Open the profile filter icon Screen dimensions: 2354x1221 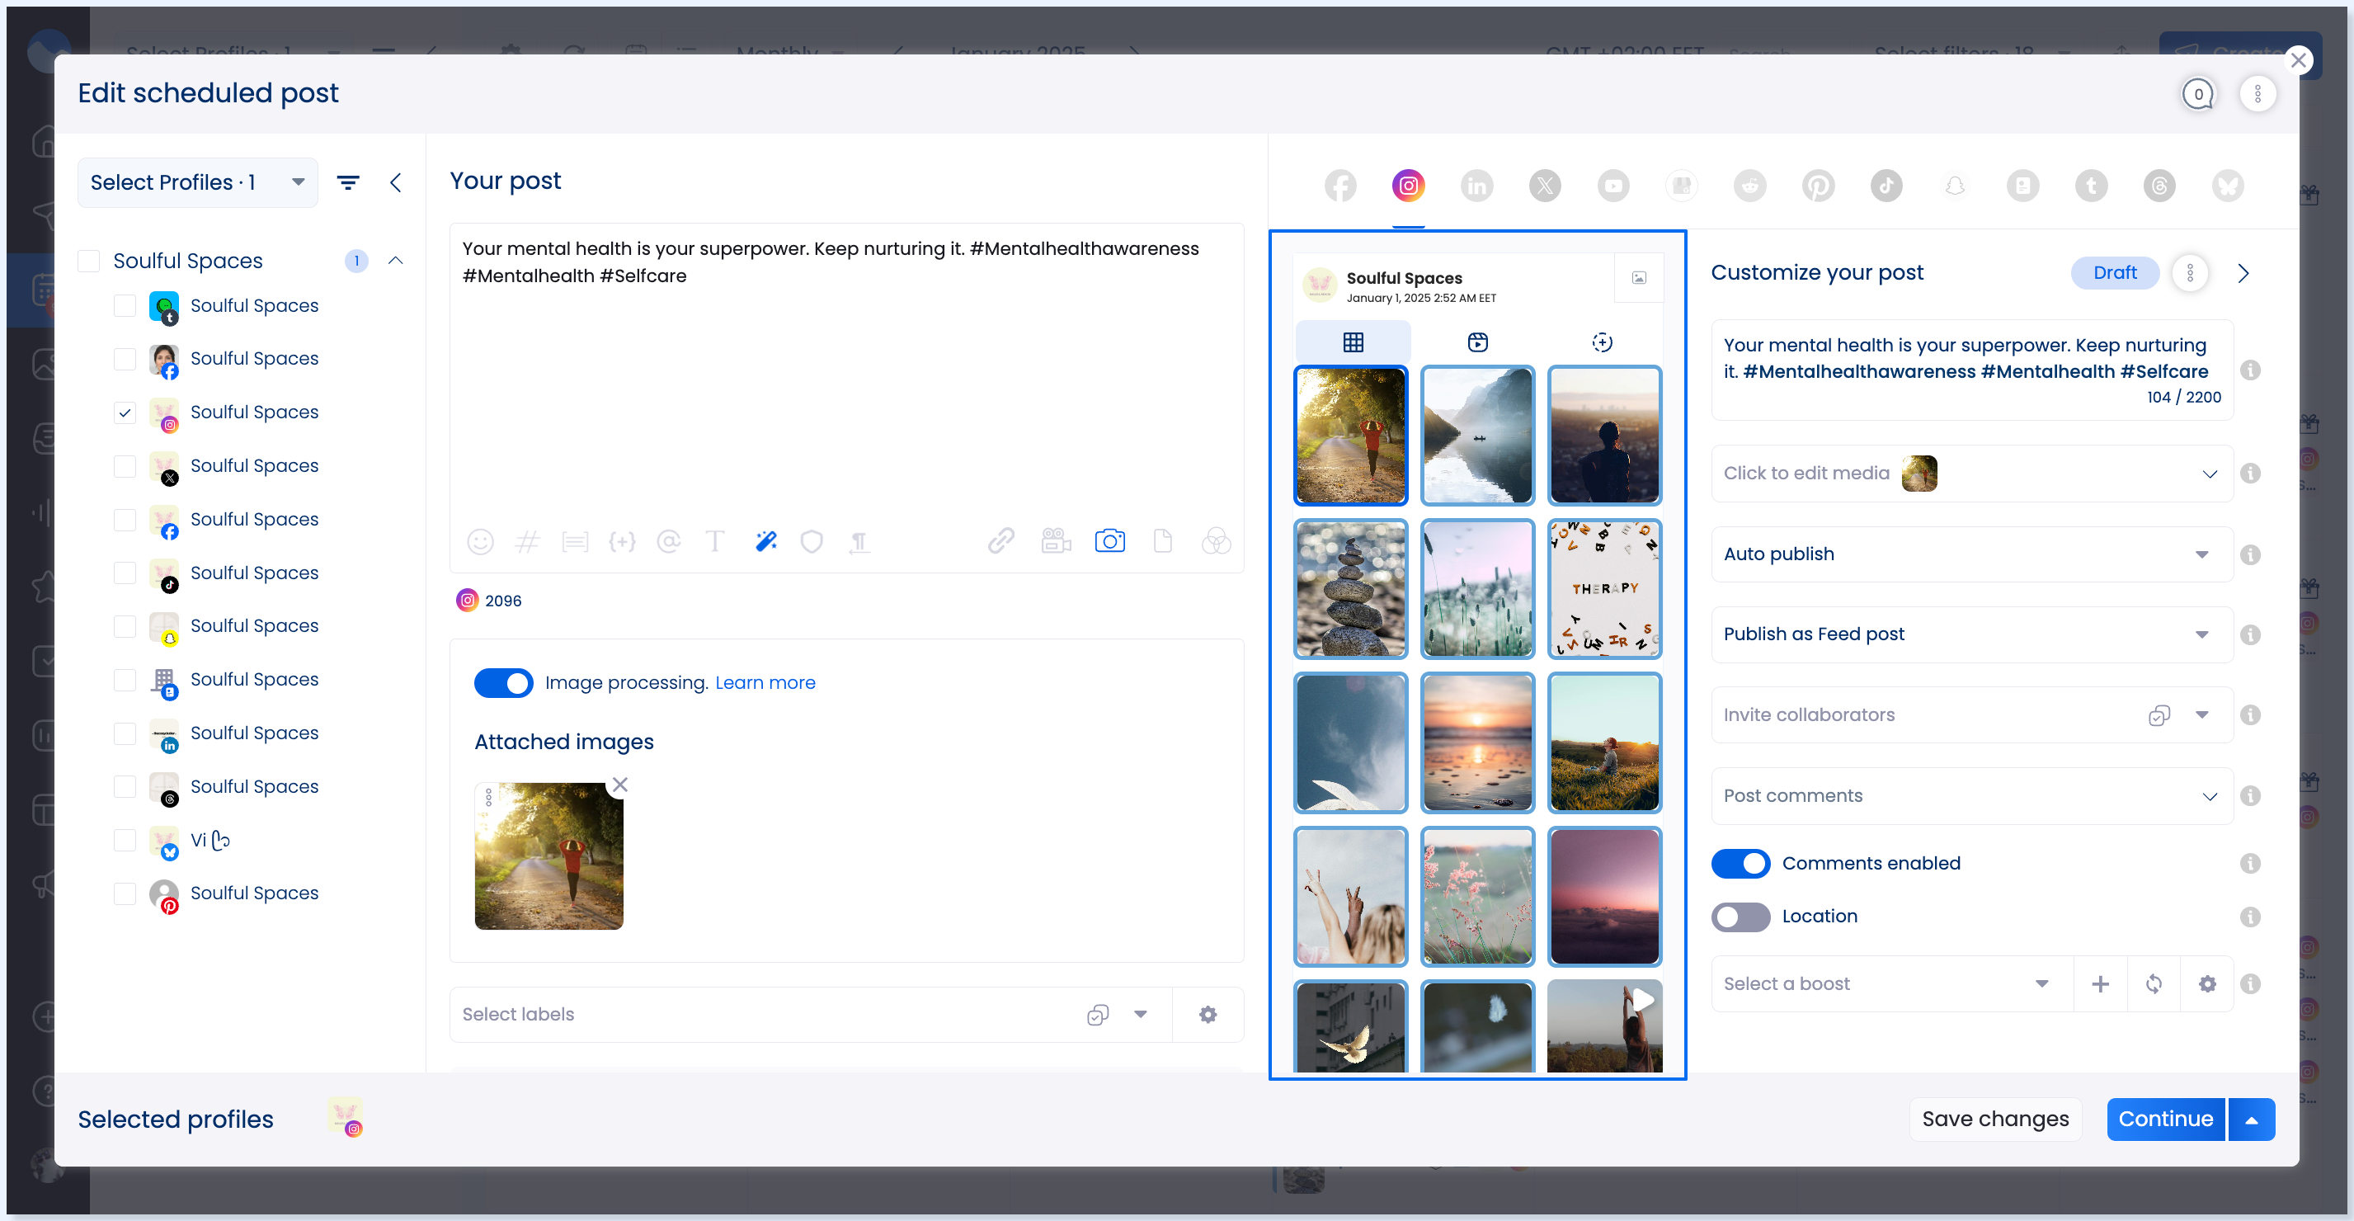point(348,183)
